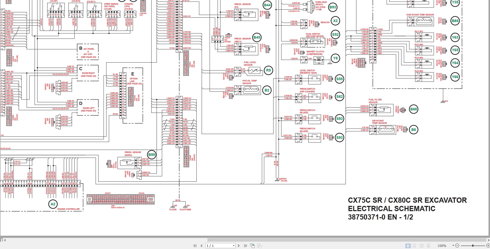Select the 1/1 page number input field

(216, 245)
